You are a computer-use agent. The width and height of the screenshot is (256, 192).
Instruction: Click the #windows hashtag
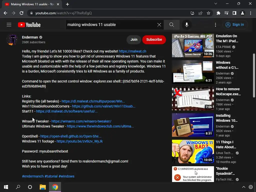tap(66, 176)
